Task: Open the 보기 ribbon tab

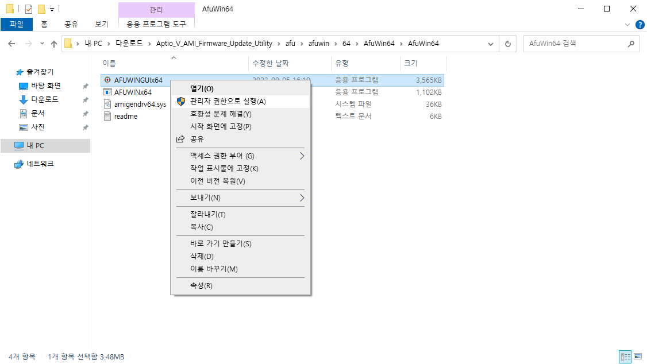Action: pos(102,24)
